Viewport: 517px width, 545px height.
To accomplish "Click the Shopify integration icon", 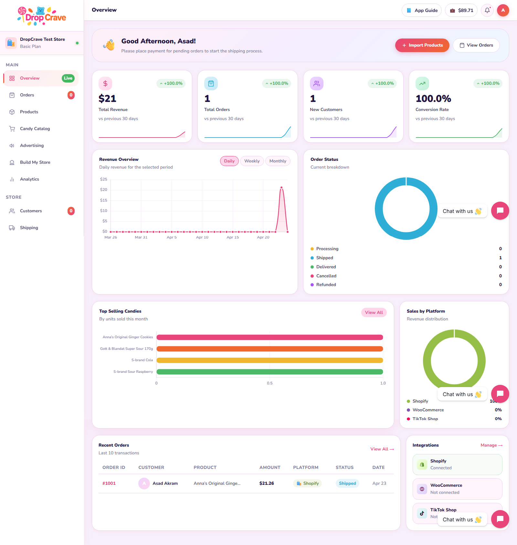I will coord(422,465).
